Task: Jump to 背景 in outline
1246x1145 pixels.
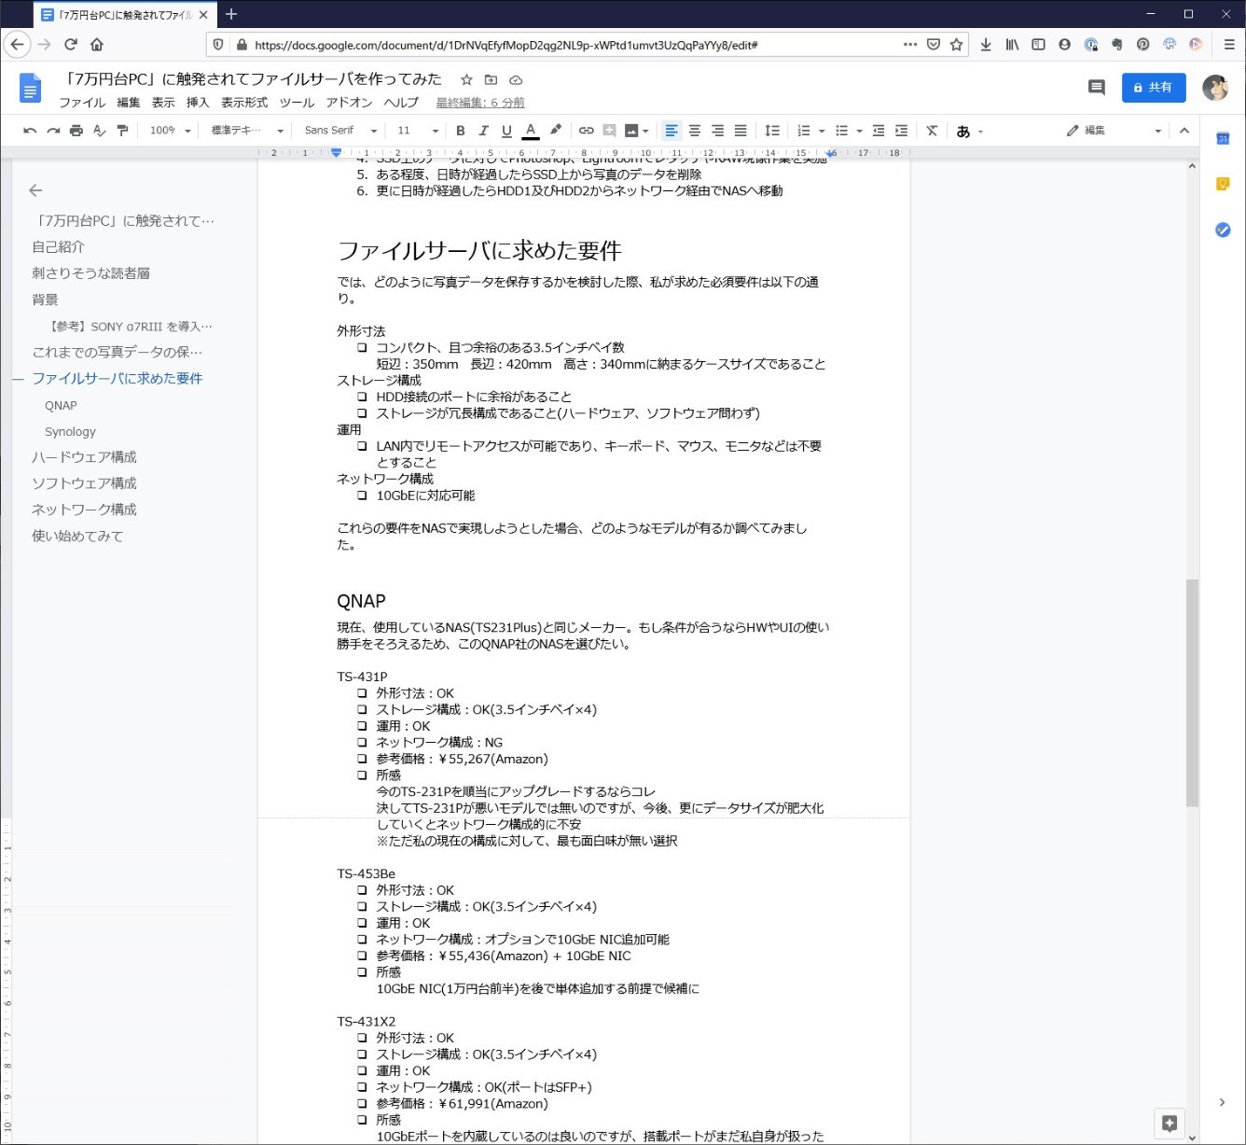Action: tap(45, 300)
